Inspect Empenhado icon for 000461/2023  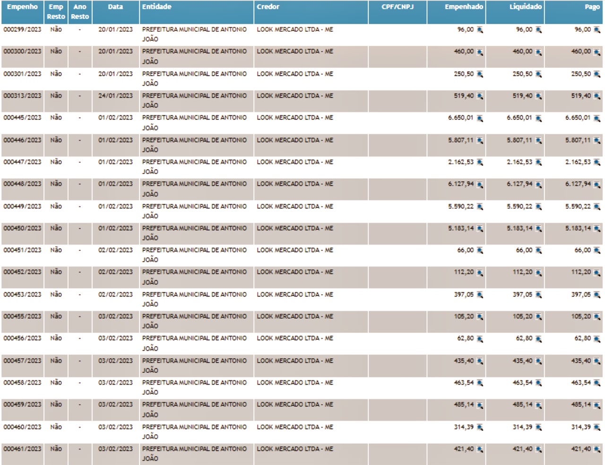[480, 449]
